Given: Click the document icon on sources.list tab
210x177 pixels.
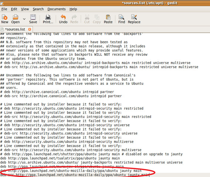Looking at the screenshot, I should click(x=2, y=29).
